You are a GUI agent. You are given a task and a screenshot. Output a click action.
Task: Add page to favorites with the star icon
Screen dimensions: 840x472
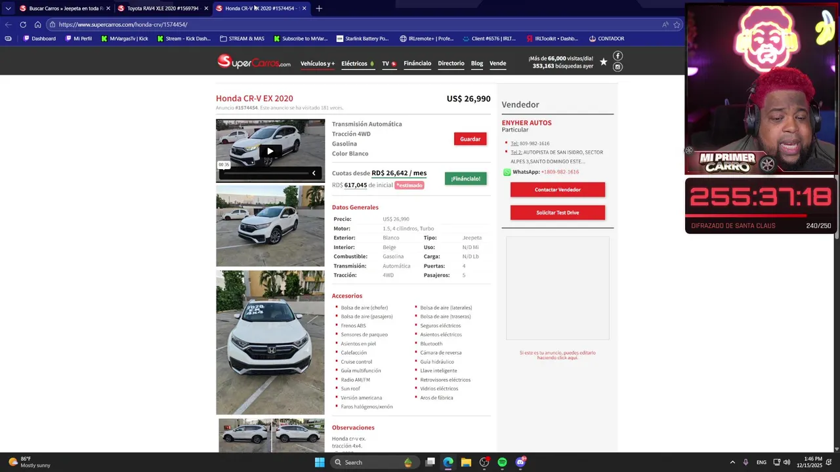(x=677, y=24)
